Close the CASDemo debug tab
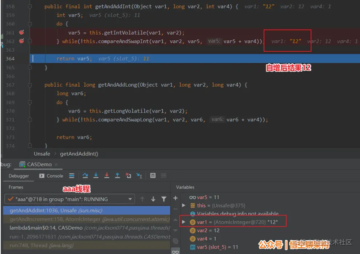360x254 pixels. click(56, 164)
